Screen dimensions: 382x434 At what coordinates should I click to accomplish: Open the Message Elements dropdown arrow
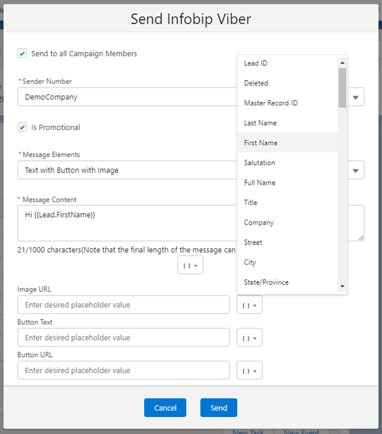pos(356,171)
